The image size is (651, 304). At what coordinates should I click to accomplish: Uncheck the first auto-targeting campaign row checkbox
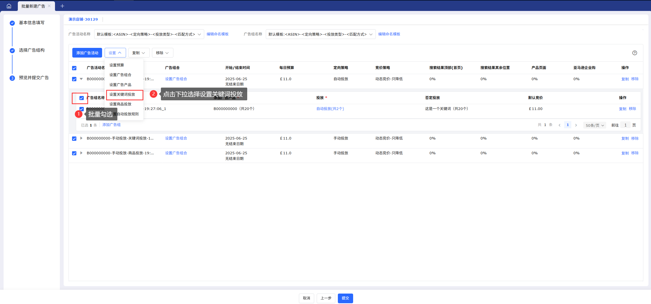pos(74,79)
